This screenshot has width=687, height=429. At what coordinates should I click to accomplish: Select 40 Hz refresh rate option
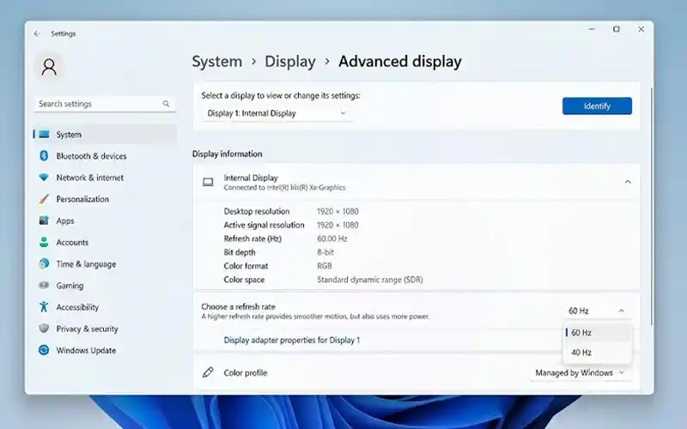[x=598, y=353]
